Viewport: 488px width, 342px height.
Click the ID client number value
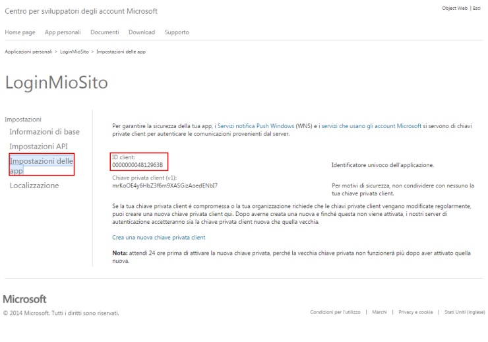137,164
